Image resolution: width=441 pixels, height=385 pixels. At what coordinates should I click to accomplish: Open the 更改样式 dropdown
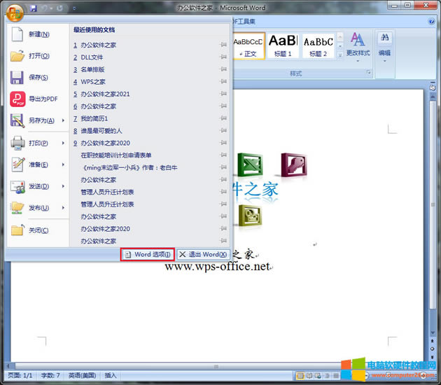[358, 47]
